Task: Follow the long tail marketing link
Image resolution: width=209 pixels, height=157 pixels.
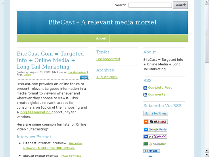Action: tap(35, 112)
